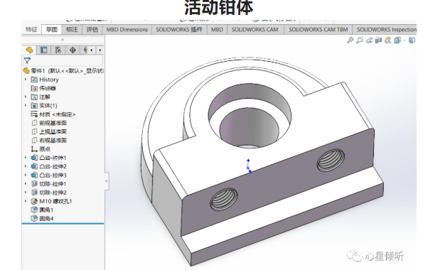This screenshot has height=270, width=423.
Task: Click the 凸台-拉伸1 extrude icon
Action: (34, 158)
